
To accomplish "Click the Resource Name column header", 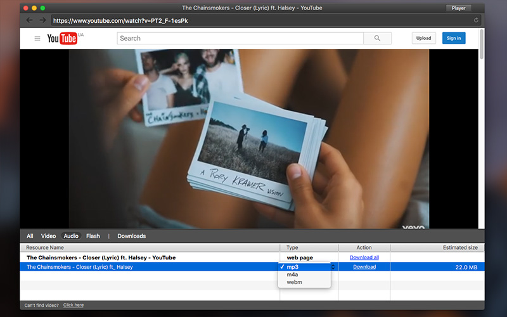I will tap(150, 247).
